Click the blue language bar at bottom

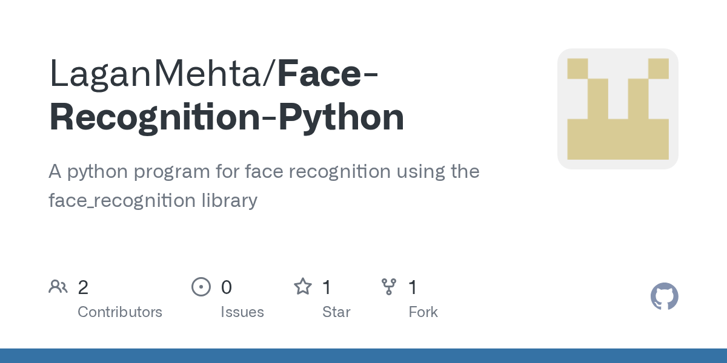tap(363, 356)
